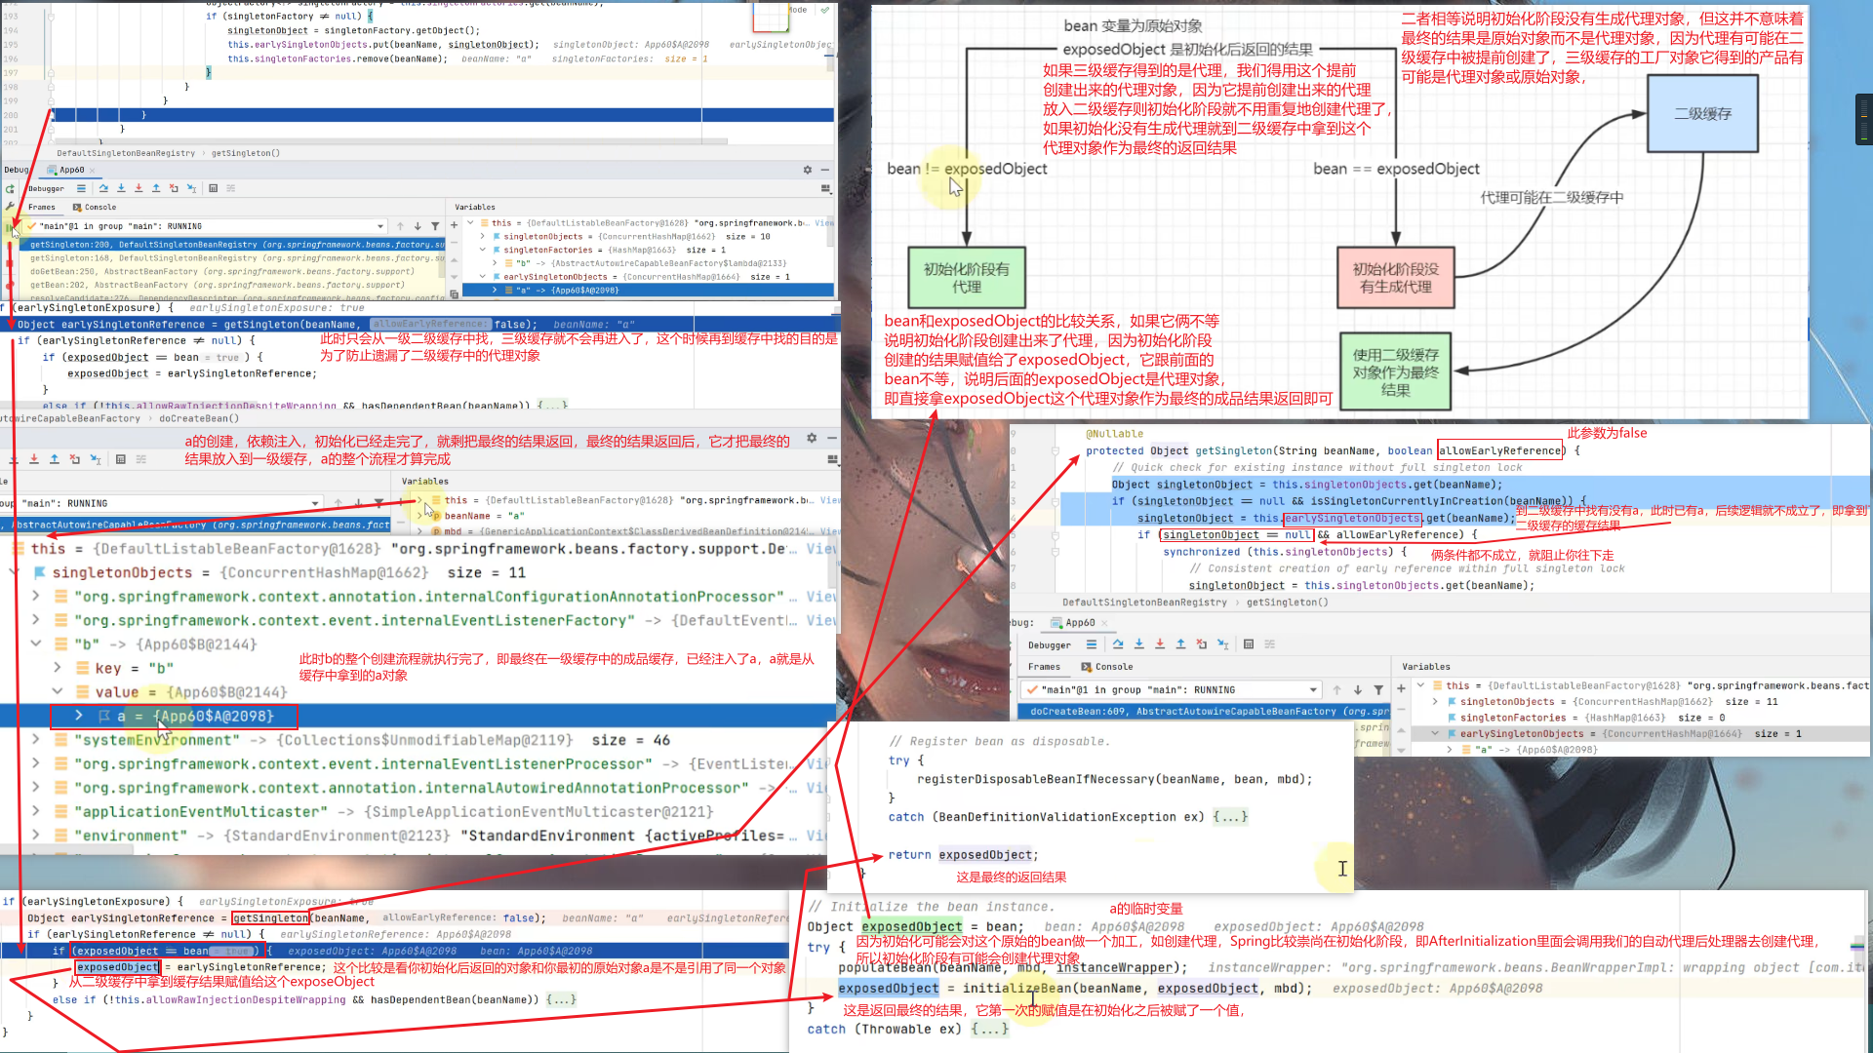Click the View link after "org.springframework.beans.factory.support.De"
Screen dimensions: 1873x1053
[820, 549]
